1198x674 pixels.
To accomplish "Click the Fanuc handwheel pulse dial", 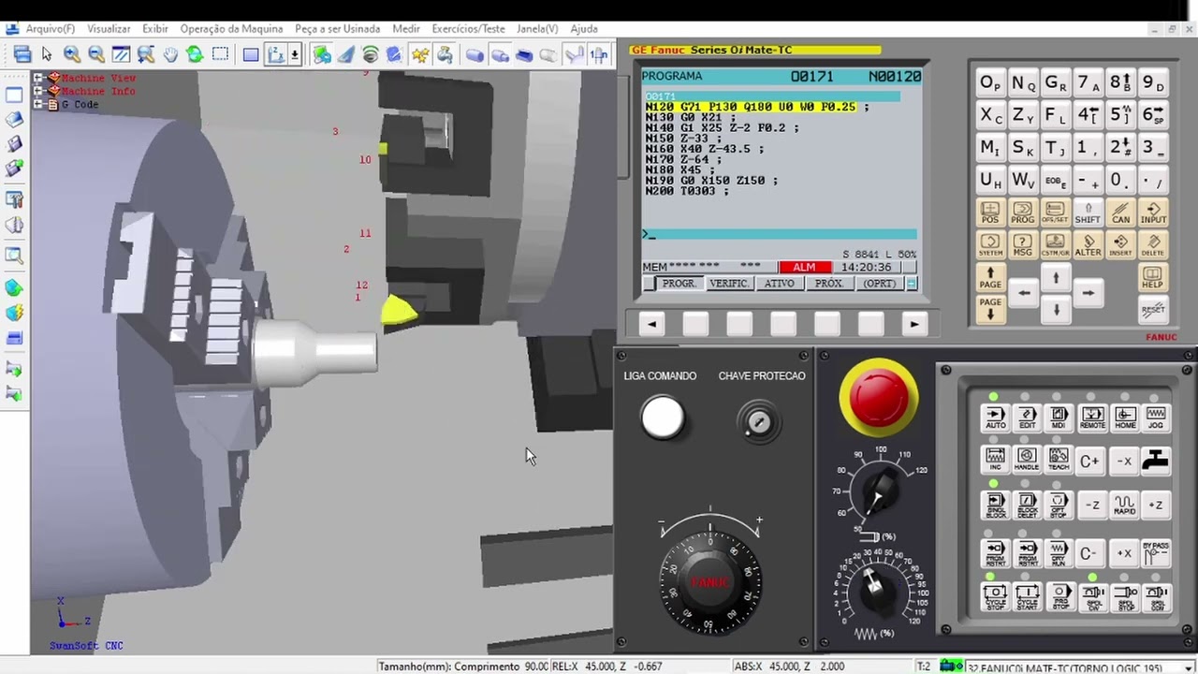I will coord(709,582).
